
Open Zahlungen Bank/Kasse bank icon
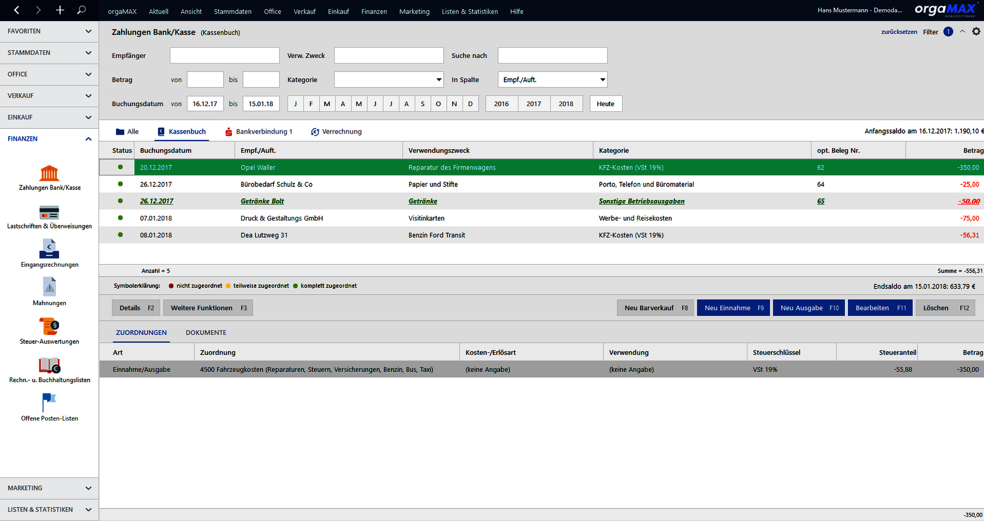49,173
